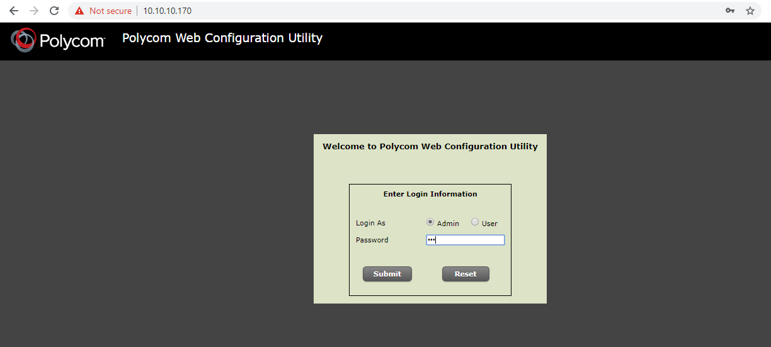The width and height of the screenshot is (771, 347).
Task: Click the Polycom logo
Action: click(x=58, y=40)
